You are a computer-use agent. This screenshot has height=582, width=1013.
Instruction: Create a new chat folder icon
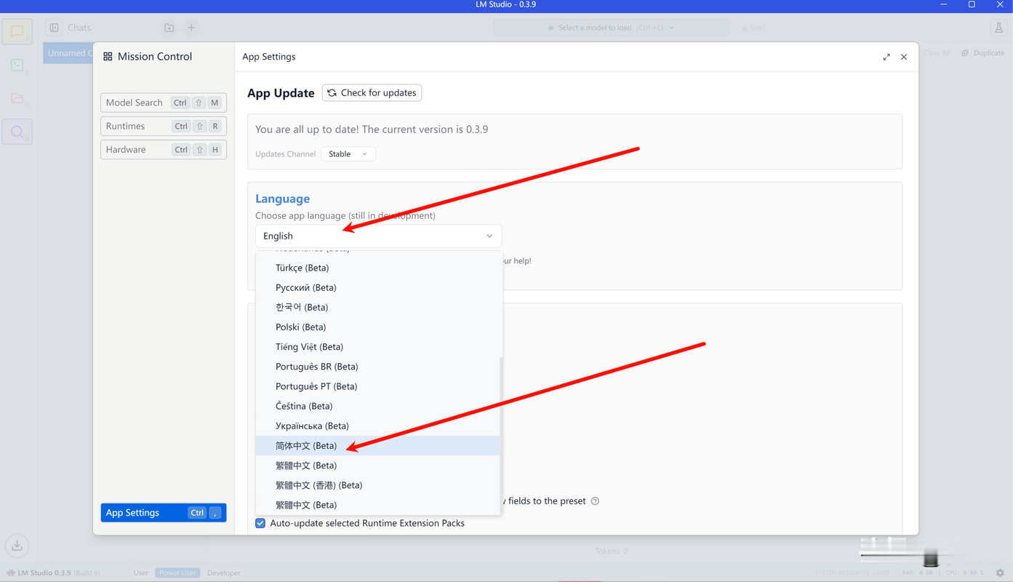tap(169, 28)
